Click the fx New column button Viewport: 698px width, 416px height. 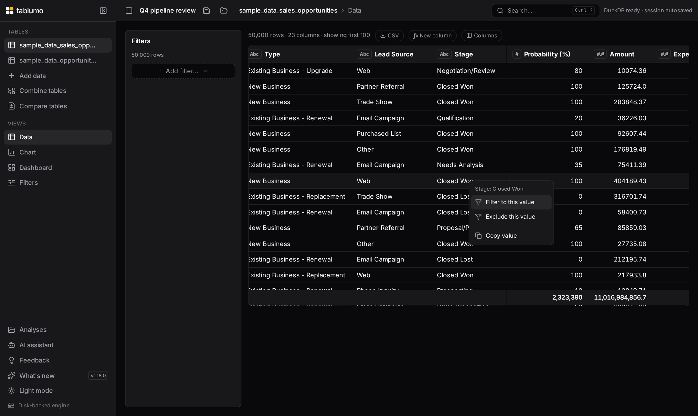pyautogui.click(x=432, y=35)
